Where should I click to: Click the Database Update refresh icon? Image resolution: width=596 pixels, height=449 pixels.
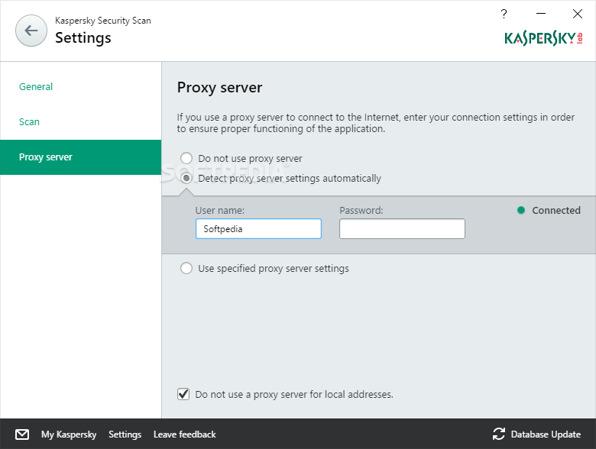point(499,434)
